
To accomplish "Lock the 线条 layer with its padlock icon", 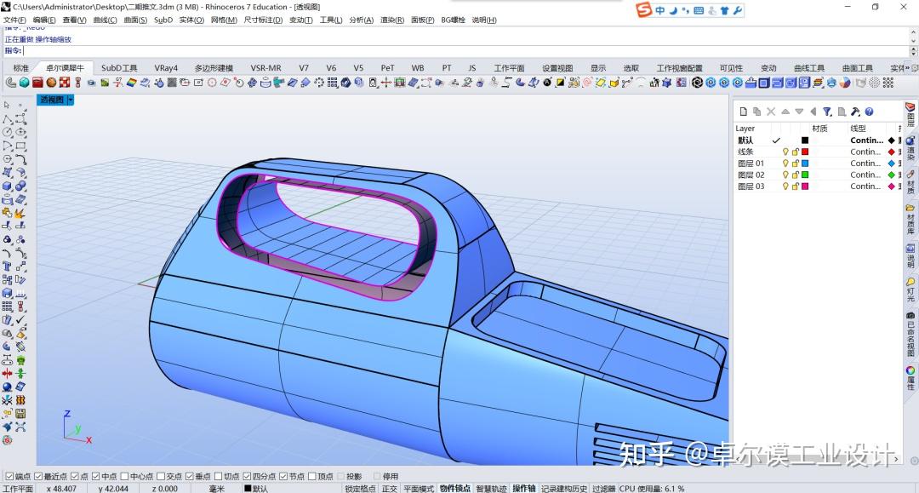I will 795,152.
